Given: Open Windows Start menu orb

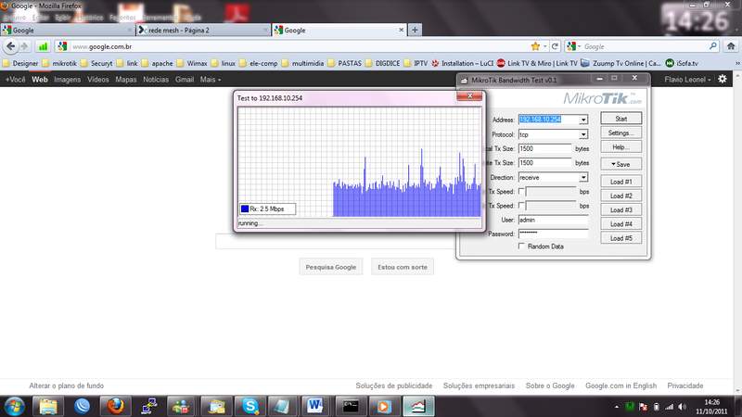Looking at the screenshot, I should tap(14, 407).
